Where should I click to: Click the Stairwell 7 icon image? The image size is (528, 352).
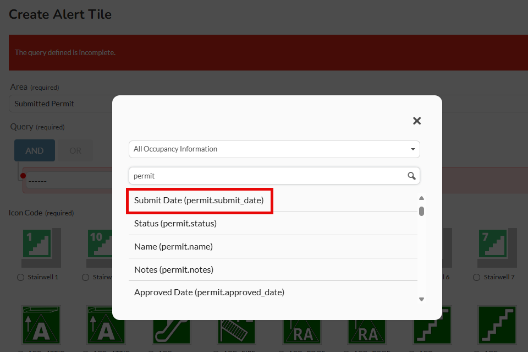(497, 247)
